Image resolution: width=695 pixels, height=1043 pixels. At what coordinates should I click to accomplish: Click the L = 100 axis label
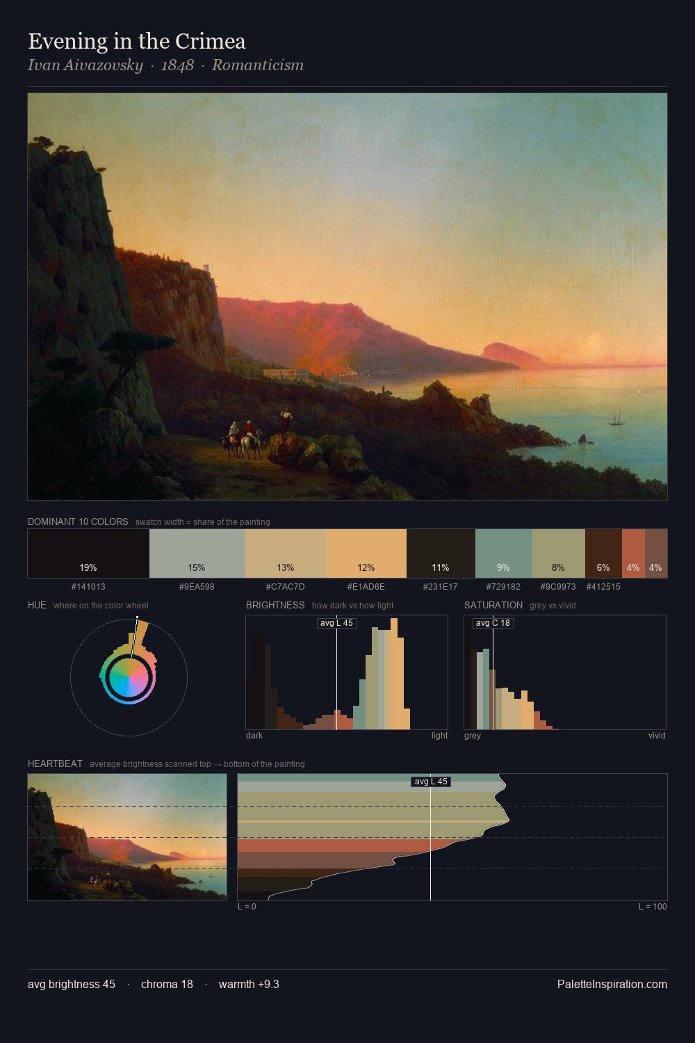[653, 907]
